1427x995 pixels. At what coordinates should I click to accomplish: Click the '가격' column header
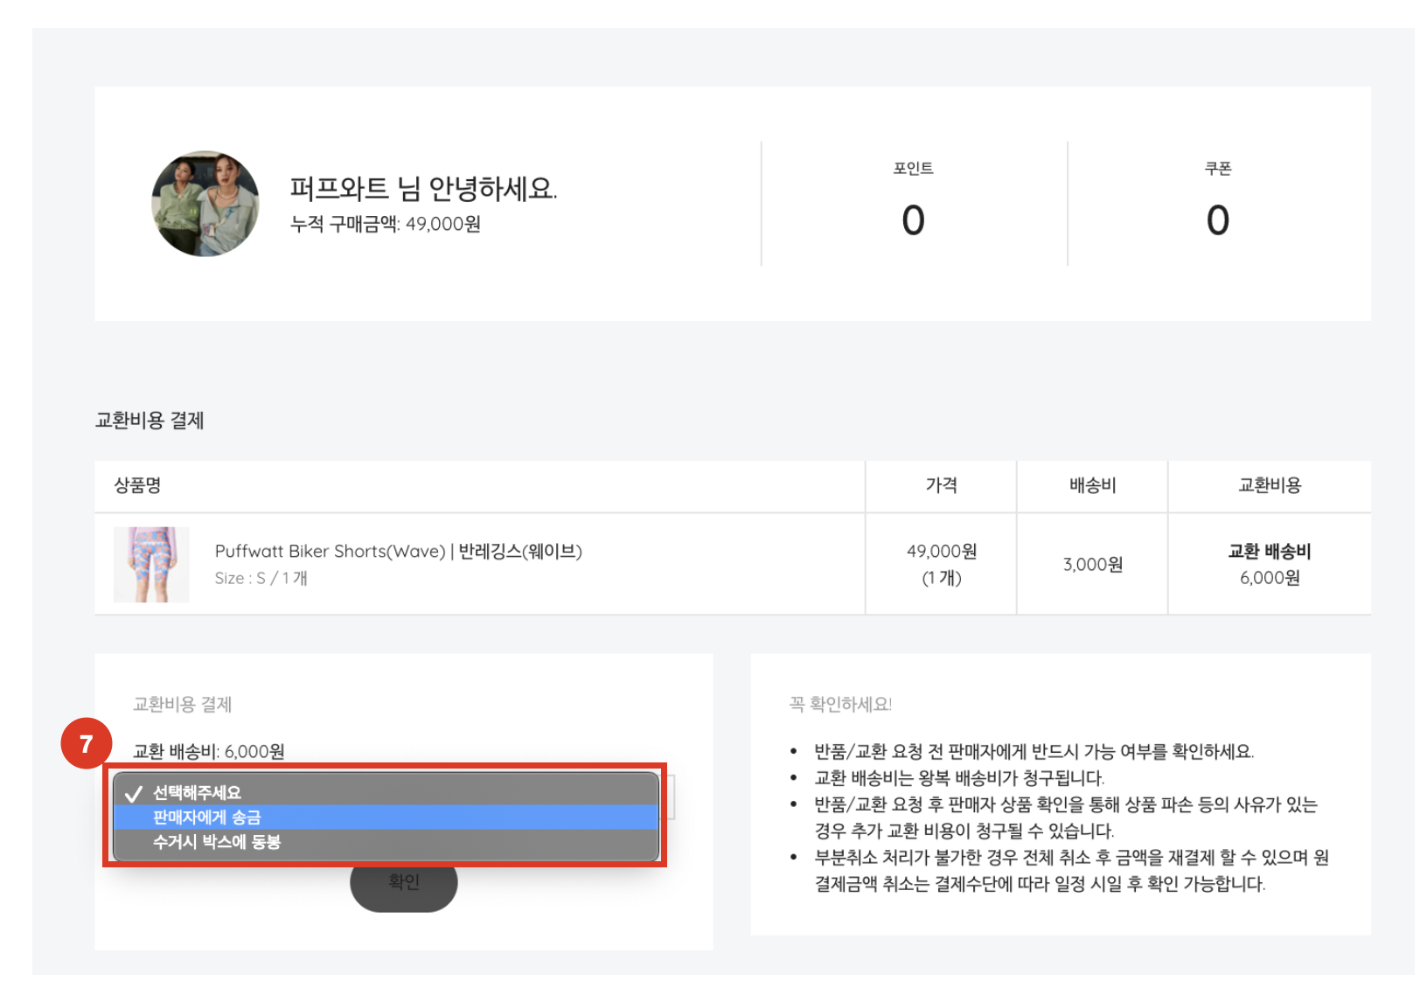click(941, 485)
